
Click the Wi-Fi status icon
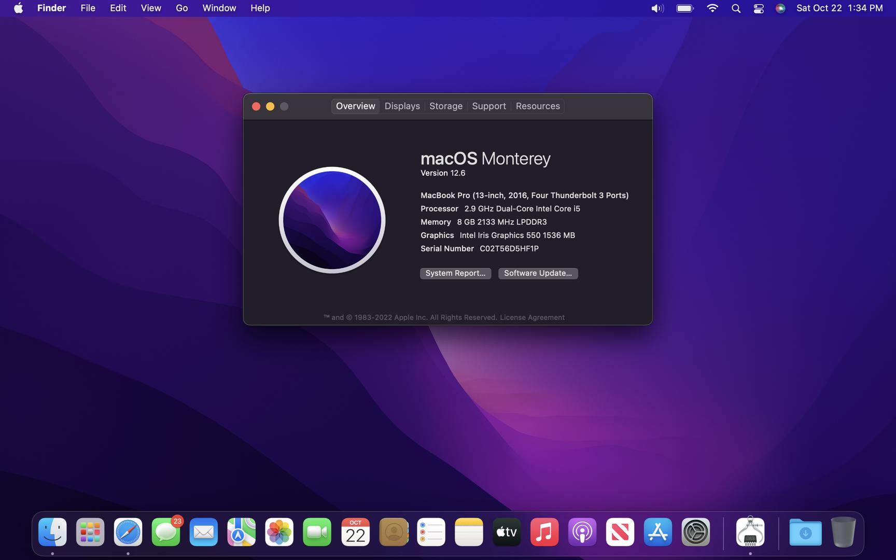[x=712, y=8]
